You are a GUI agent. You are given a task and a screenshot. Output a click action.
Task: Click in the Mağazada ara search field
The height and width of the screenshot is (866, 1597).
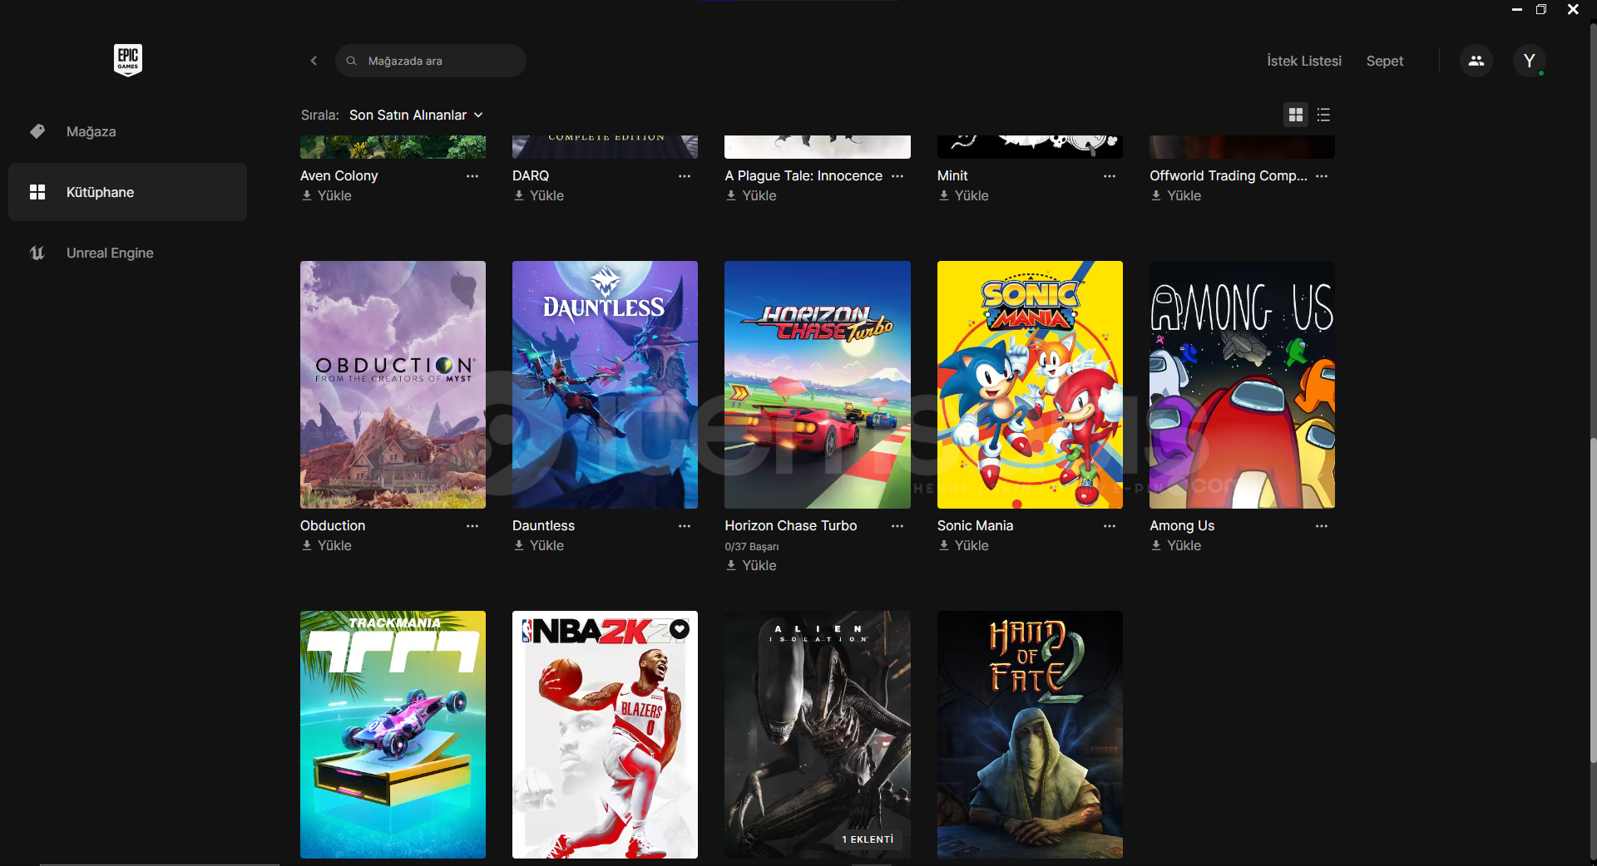431,61
